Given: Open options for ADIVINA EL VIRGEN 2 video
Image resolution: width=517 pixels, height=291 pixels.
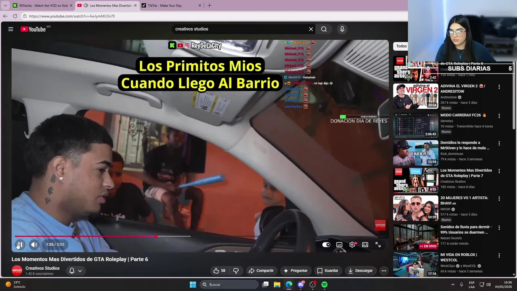Looking at the screenshot, I should click(x=499, y=86).
